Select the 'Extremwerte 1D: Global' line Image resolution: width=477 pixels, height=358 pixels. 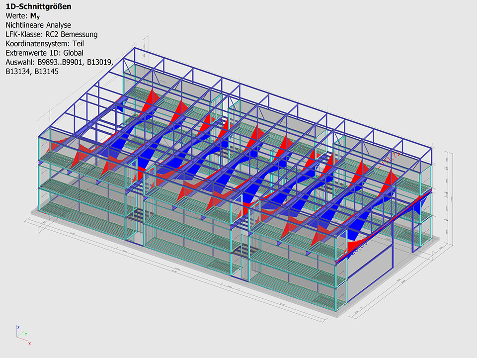[45, 53]
